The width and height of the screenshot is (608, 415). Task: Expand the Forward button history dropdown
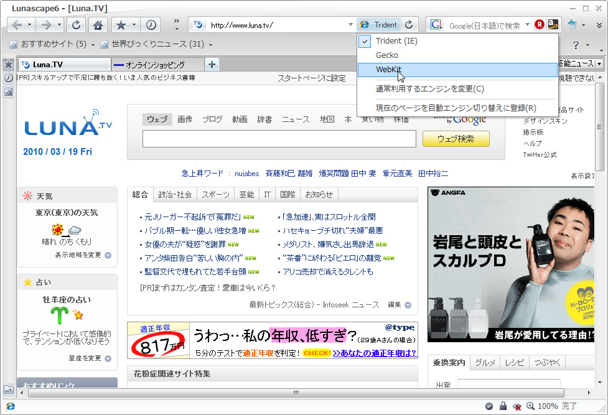click(59, 25)
